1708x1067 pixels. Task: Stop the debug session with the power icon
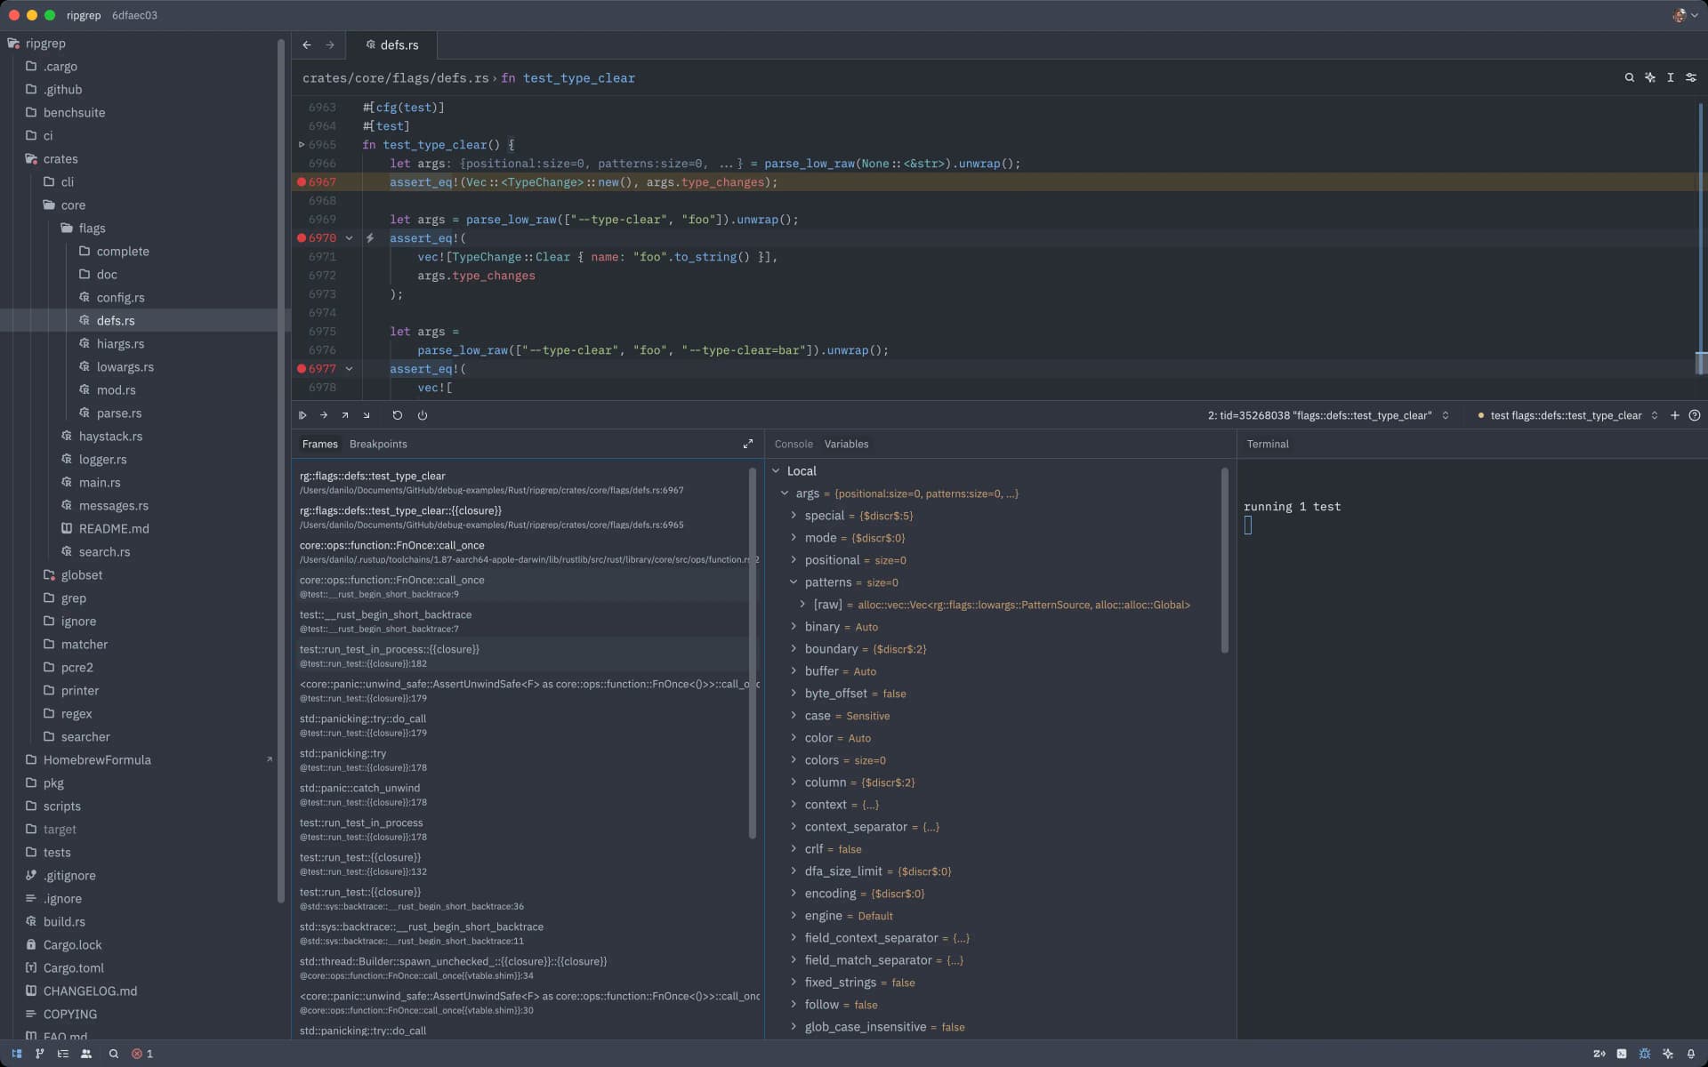coord(423,415)
